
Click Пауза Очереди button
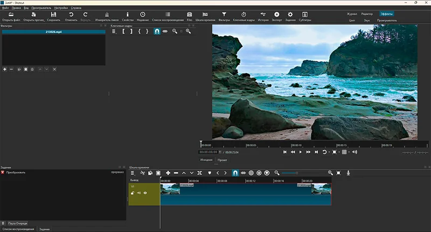[x=18, y=223]
